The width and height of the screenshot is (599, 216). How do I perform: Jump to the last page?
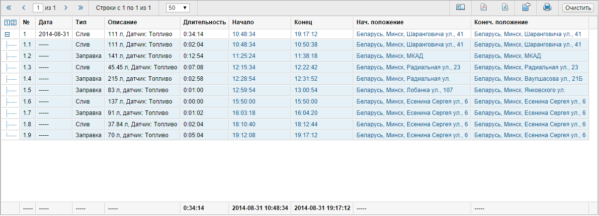point(81,8)
